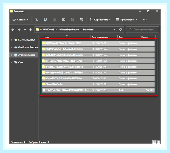Image resolution: width=170 pixels, height=153 pixels.
Task: Click the Поиск в: Download search field
Action: tap(143, 30)
